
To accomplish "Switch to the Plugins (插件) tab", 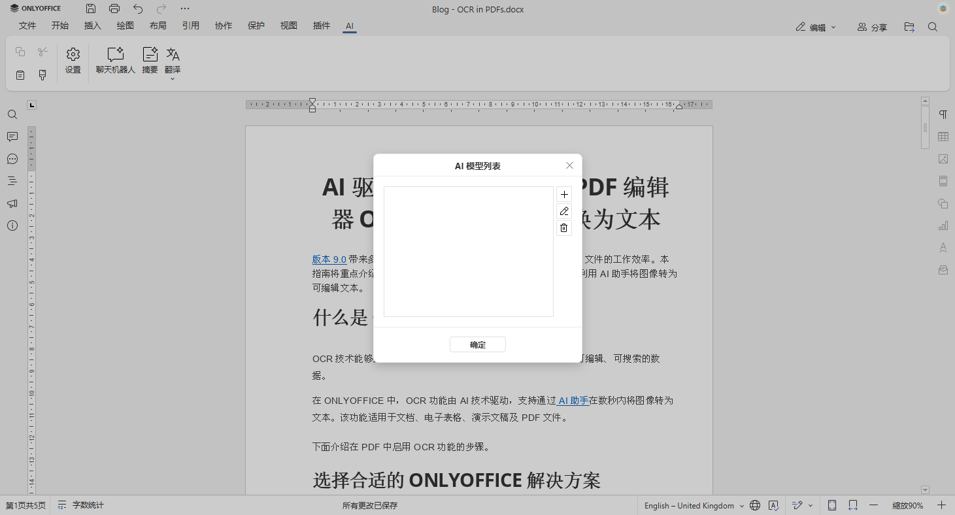I will coord(322,25).
